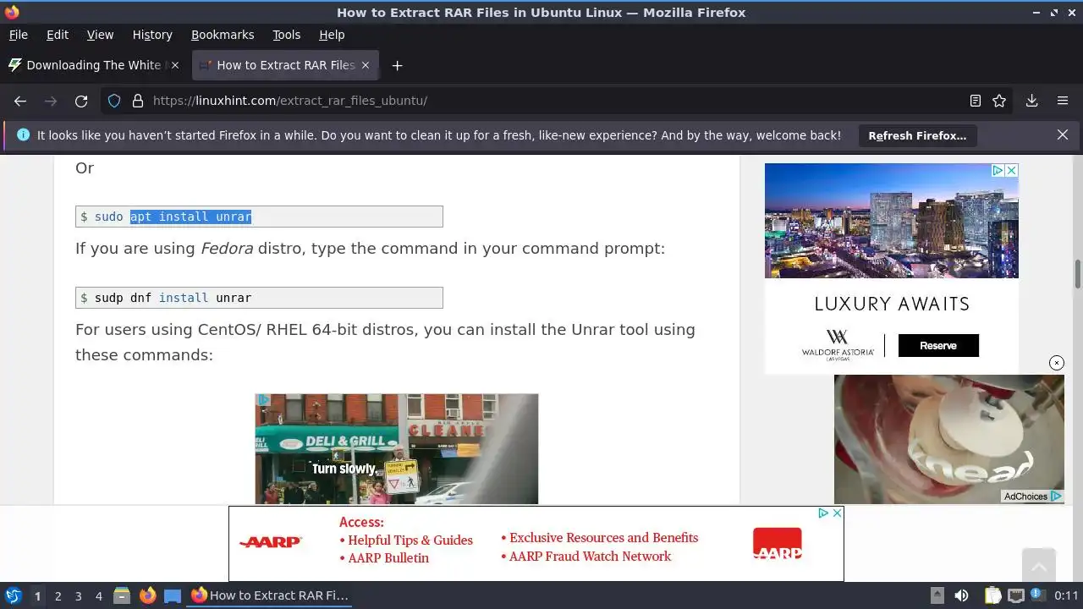This screenshot has width=1083, height=609.
Task: Click the ad icon on Deli video
Action: (x=263, y=400)
